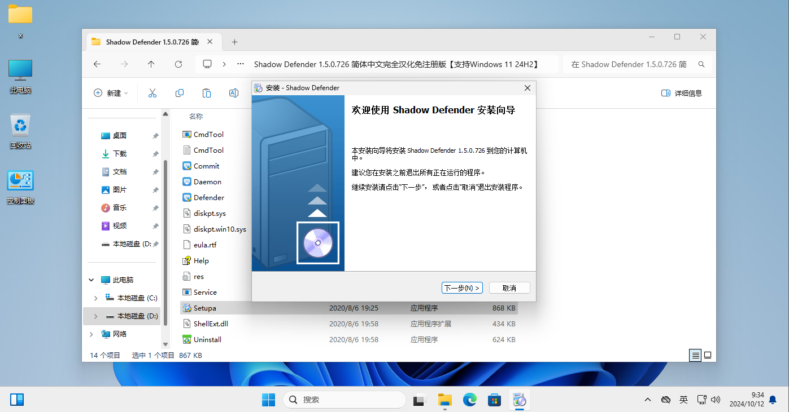Click the address bar path text
Viewport: 789px width, 412px height.
[397, 64]
